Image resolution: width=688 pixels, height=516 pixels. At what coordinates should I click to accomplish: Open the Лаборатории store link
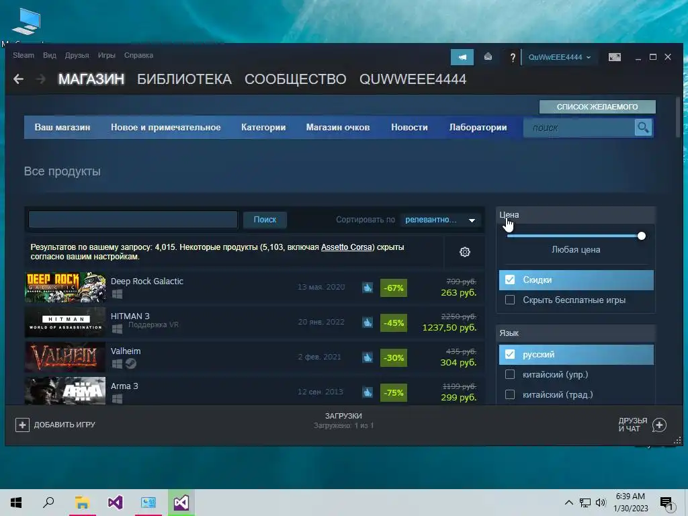coord(478,127)
